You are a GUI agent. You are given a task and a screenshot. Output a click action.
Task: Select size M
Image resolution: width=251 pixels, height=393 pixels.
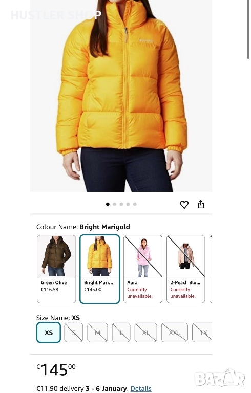pyautogui.click(x=97, y=333)
